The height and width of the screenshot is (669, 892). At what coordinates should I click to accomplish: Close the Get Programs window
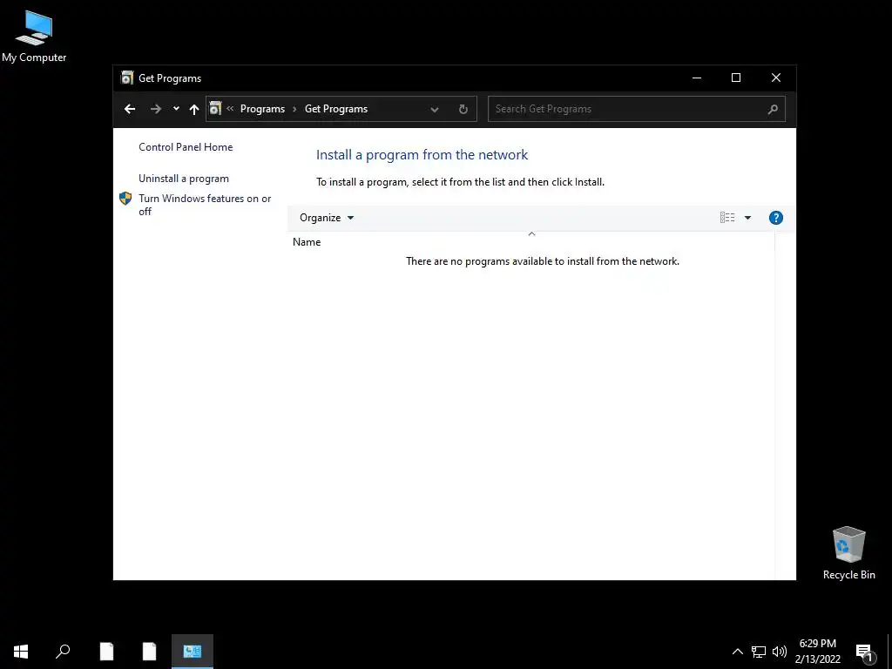click(x=776, y=78)
